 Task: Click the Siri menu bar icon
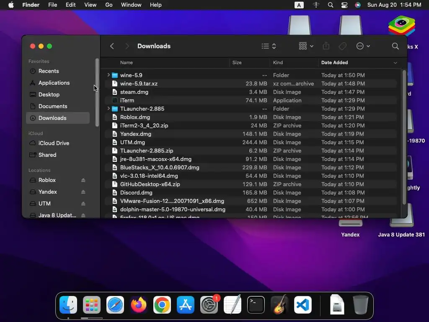point(358,5)
